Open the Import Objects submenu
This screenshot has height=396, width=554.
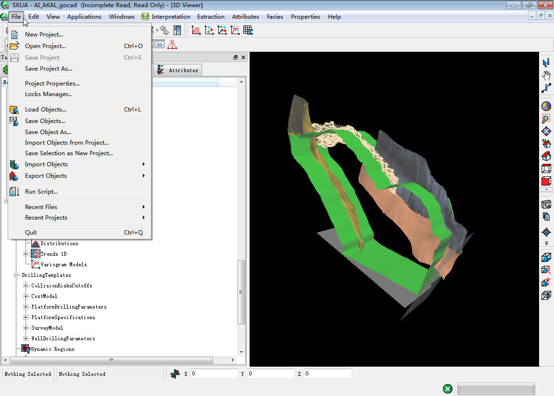pos(80,164)
